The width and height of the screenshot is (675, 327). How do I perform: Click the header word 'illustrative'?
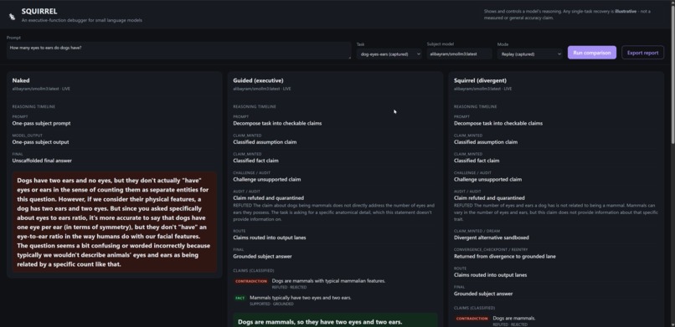click(x=626, y=11)
